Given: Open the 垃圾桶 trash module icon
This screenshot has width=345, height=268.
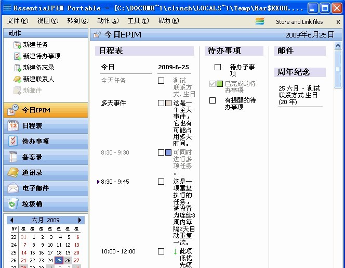Looking at the screenshot, I should [14, 204].
